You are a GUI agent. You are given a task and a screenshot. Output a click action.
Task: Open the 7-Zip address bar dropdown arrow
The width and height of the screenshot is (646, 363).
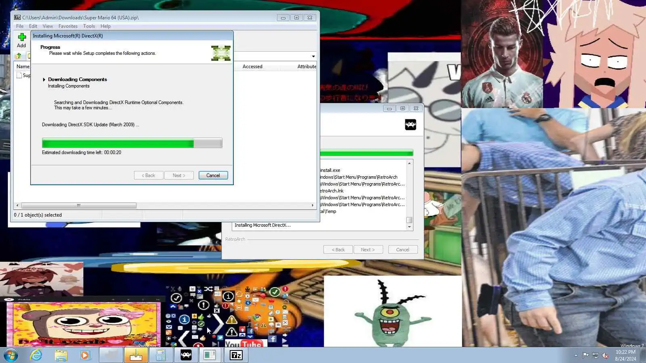[313, 56]
